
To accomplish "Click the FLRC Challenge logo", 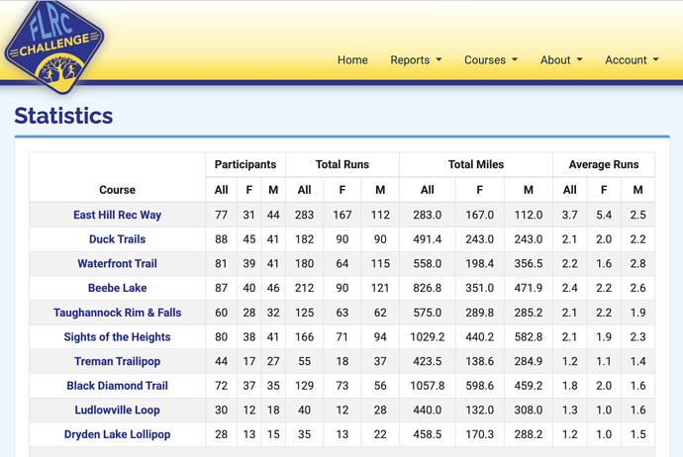I will coord(54,46).
